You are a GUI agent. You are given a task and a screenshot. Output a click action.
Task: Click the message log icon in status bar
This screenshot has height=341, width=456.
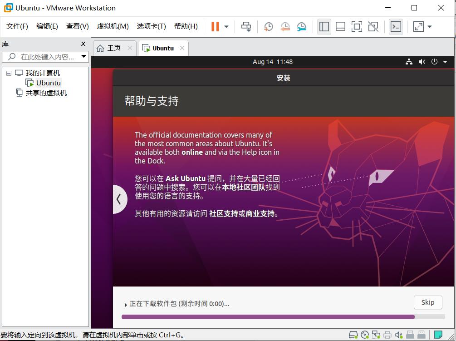click(438, 335)
